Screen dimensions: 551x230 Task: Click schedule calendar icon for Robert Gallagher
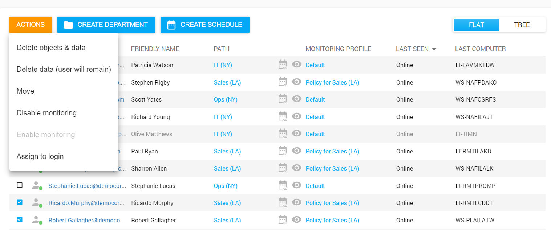coord(283,220)
